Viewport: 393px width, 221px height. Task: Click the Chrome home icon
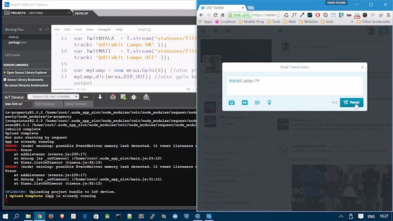pyautogui.click(x=223, y=15)
